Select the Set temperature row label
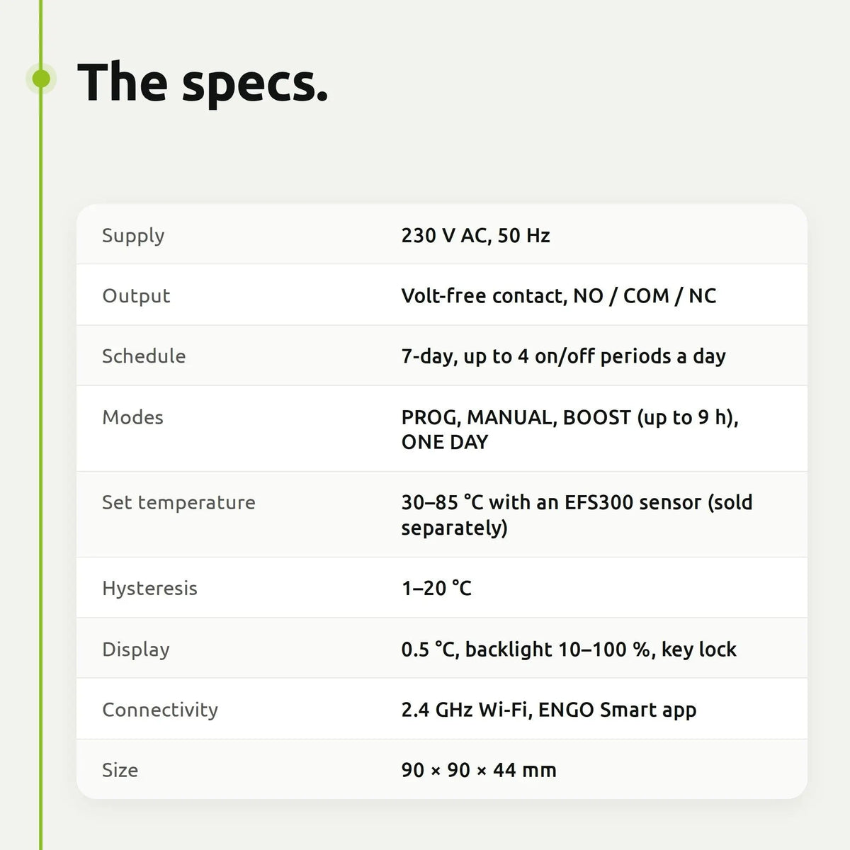Screen dimensions: 850x850 178,503
